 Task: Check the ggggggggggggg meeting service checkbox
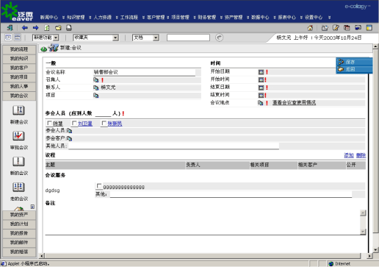[x=99, y=186]
